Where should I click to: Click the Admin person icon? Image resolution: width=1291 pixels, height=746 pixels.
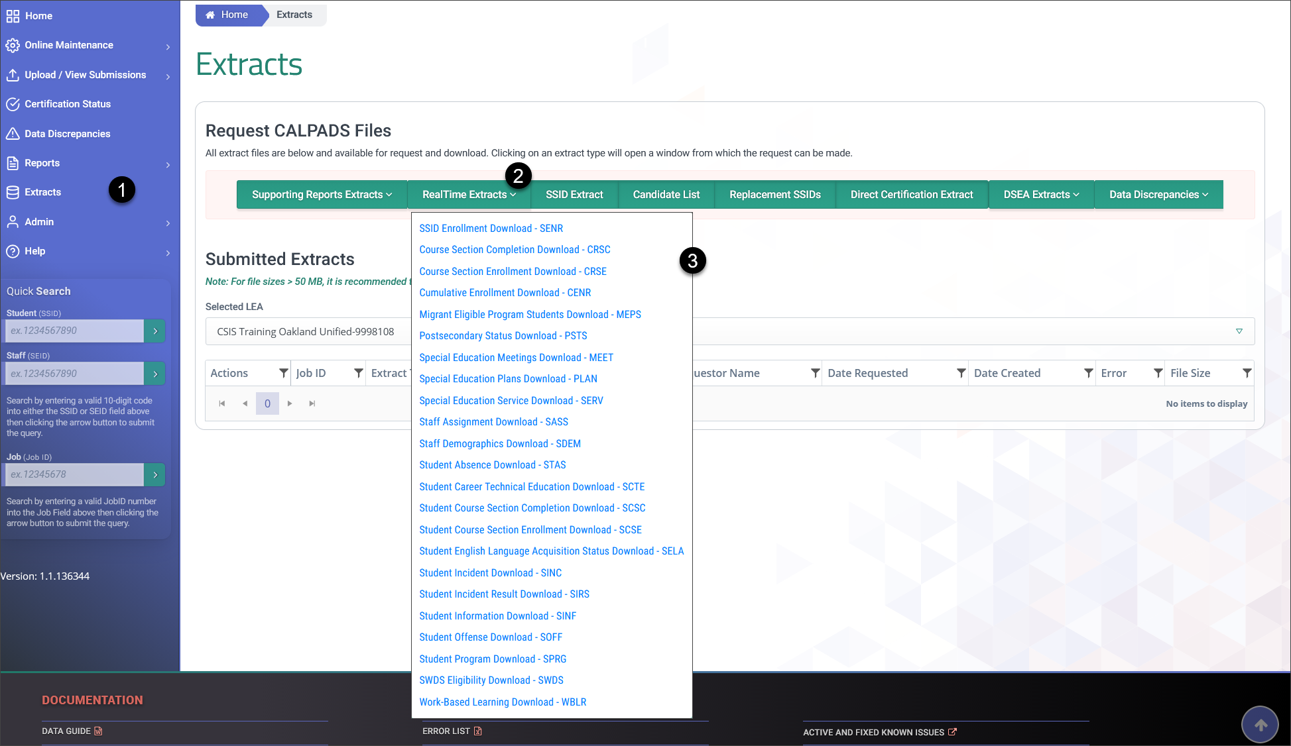pyautogui.click(x=13, y=221)
